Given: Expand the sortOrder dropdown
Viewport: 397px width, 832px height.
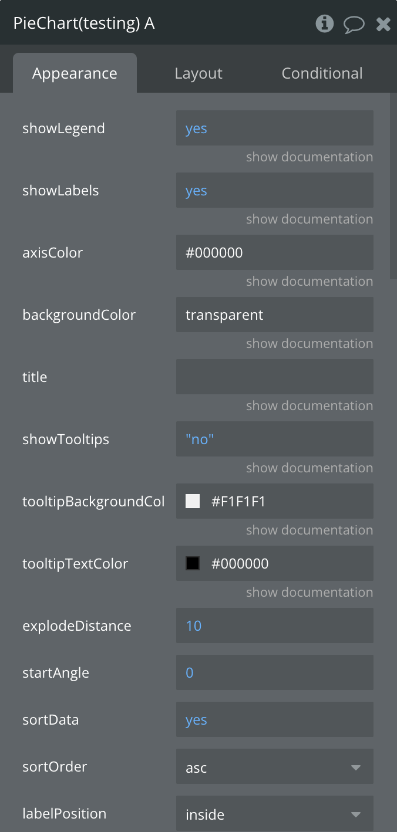Looking at the screenshot, I should (274, 767).
